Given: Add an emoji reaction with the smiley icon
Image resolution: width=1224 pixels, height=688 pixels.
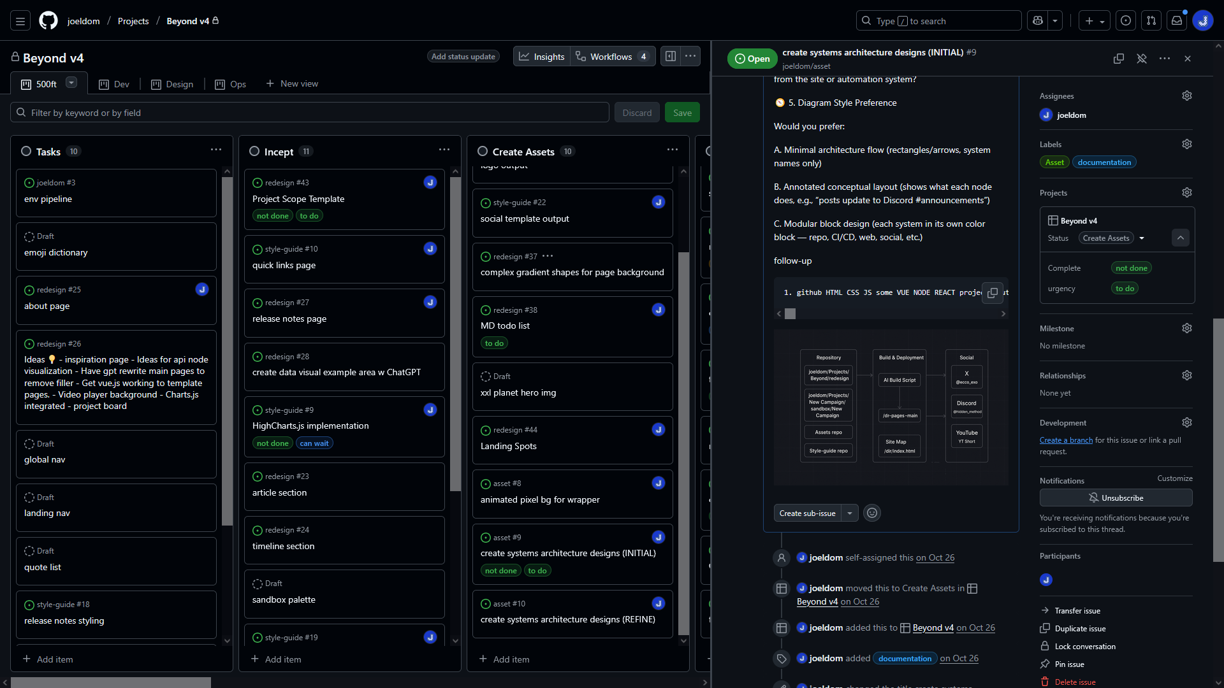Looking at the screenshot, I should pyautogui.click(x=871, y=513).
